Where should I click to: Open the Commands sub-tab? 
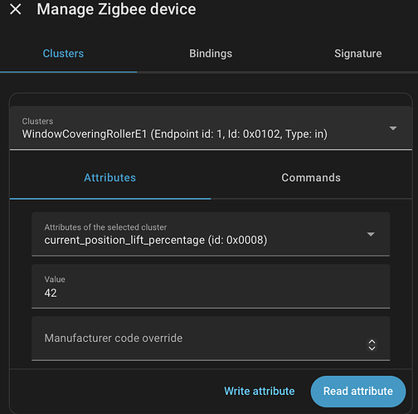311,178
